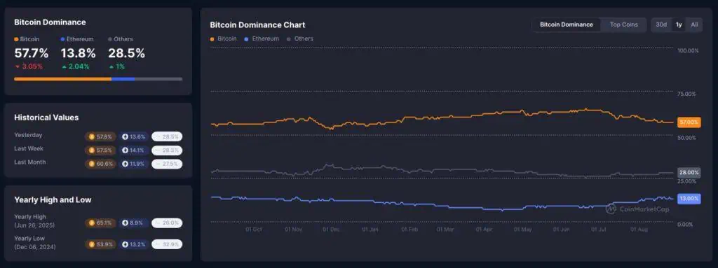
Task: Click the 28.5% Others pill in the Yesterday row
Action: click(x=167, y=136)
